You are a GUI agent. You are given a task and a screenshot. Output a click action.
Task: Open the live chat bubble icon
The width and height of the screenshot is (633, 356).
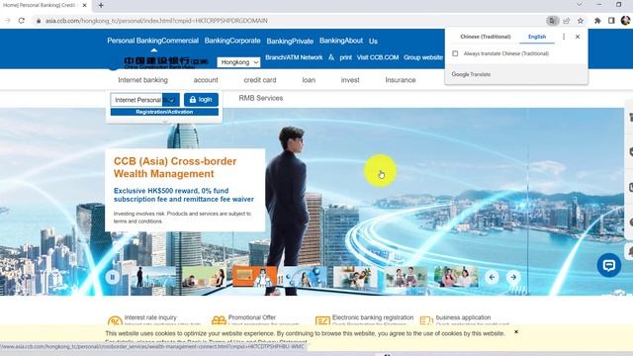point(609,265)
